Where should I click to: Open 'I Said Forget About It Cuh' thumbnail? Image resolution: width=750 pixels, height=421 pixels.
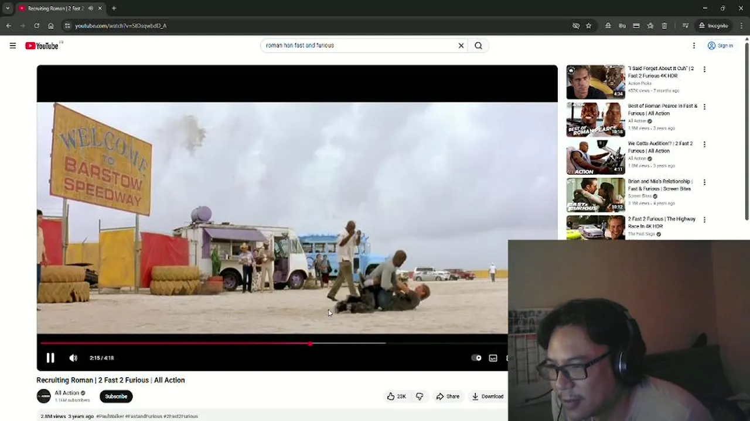point(595,82)
